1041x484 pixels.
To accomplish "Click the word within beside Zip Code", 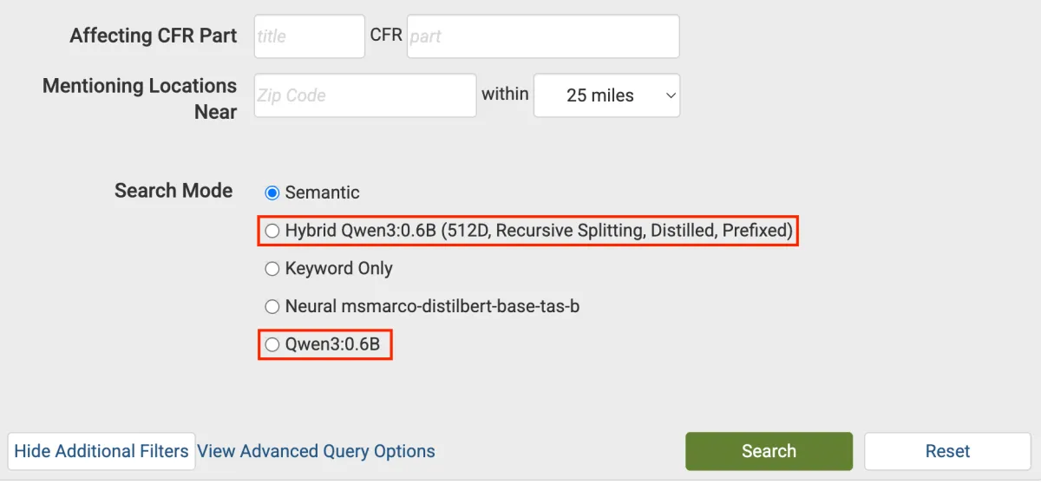I will pos(505,94).
